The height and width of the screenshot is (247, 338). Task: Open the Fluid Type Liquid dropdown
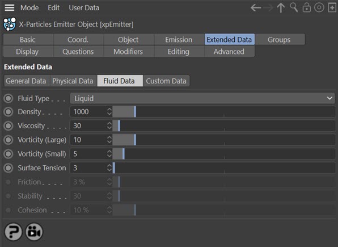click(202, 98)
